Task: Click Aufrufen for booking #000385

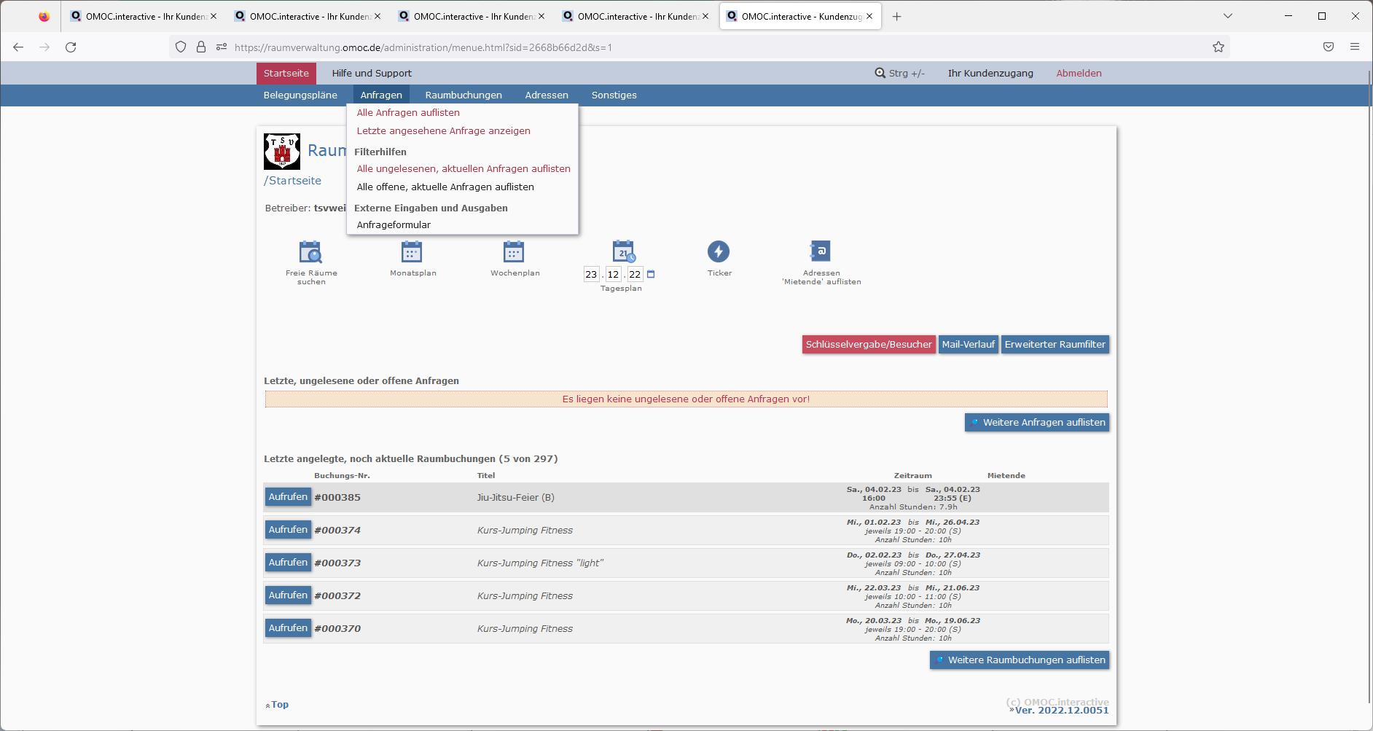Action: pyautogui.click(x=288, y=497)
